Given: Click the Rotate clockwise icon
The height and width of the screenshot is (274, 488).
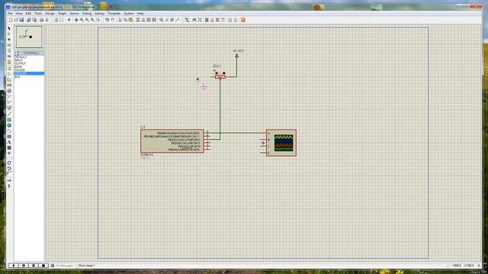Looking at the screenshot, I should (x=9, y=163).
